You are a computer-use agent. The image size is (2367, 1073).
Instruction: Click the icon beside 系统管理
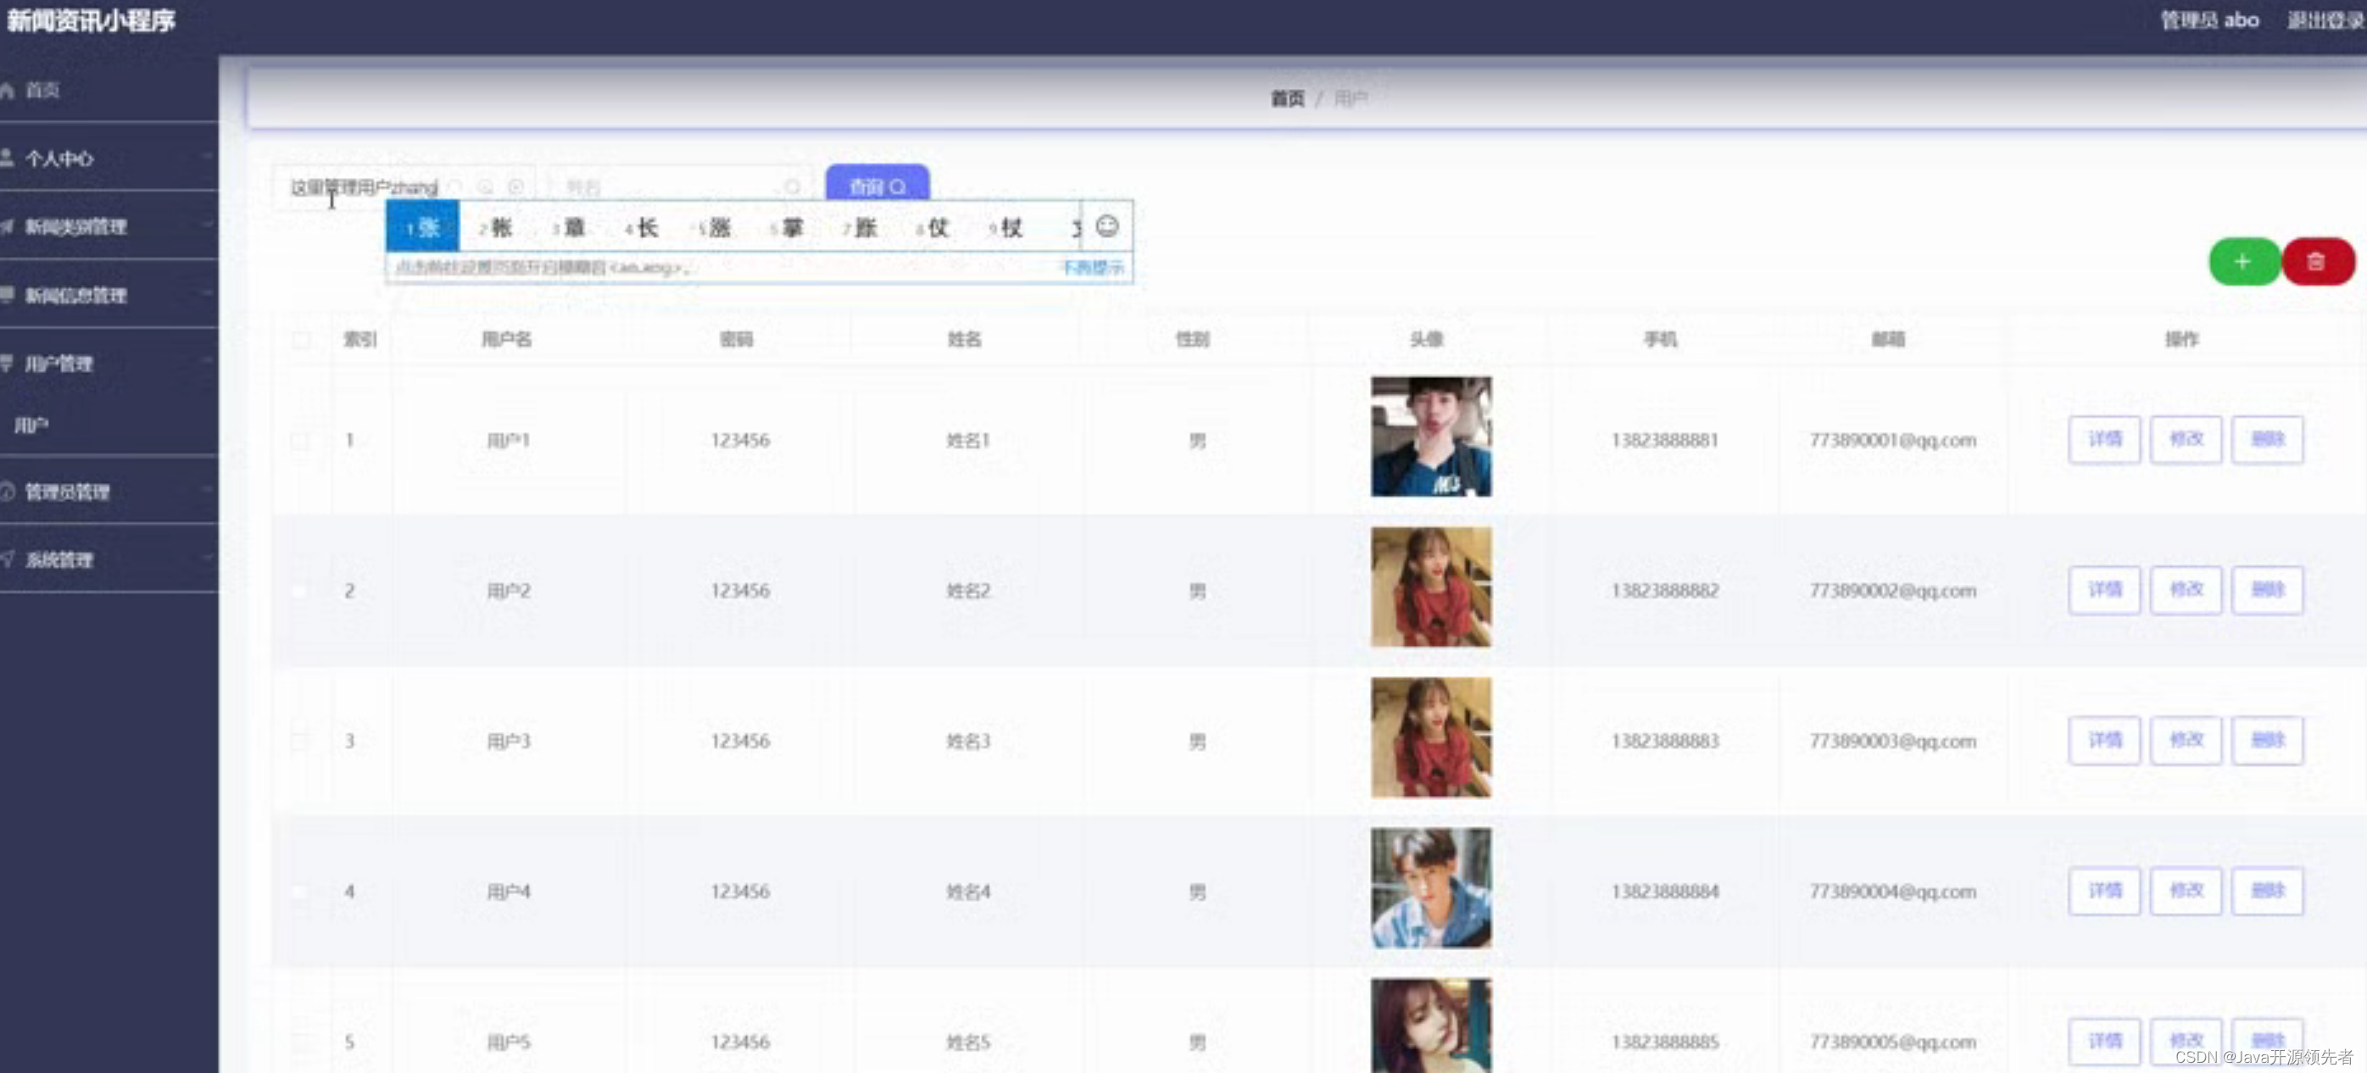tap(7, 559)
